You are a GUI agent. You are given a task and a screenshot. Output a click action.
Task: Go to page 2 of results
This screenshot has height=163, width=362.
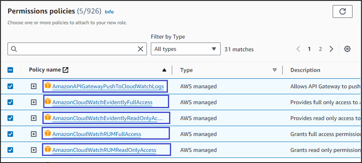320,49
